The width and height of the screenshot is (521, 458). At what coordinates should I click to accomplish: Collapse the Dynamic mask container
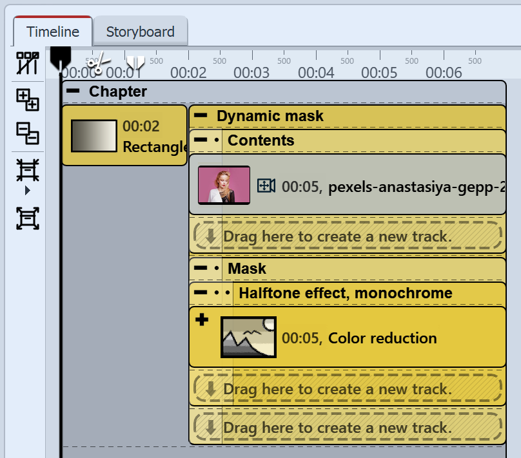(x=201, y=116)
